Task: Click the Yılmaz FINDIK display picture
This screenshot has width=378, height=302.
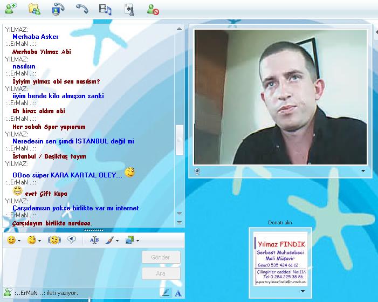Action: 278,257
